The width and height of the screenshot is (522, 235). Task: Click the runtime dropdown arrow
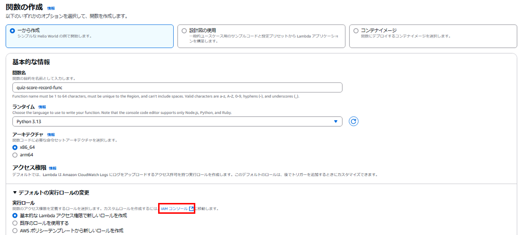click(336, 122)
